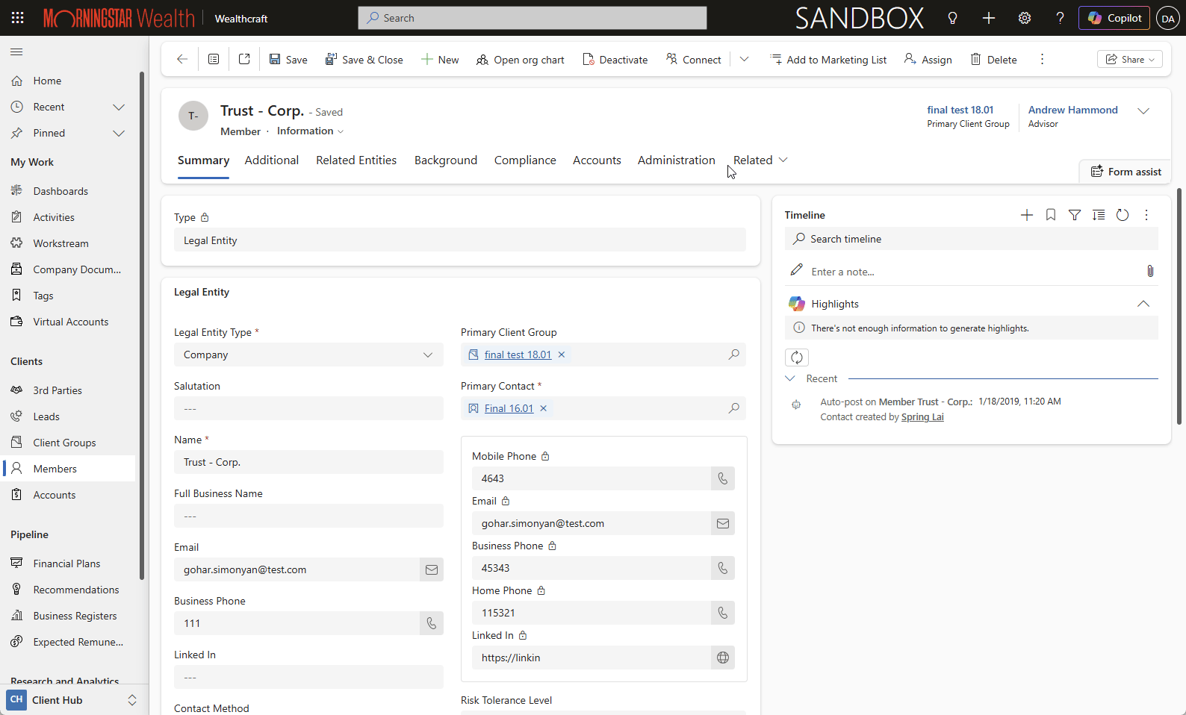Deactivate this member record
Image resolution: width=1186 pixels, height=715 pixels.
pos(615,60)
